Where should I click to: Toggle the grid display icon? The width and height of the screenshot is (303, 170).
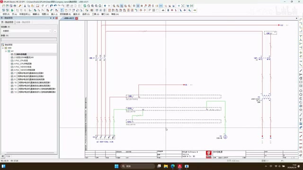coord(134,6)
